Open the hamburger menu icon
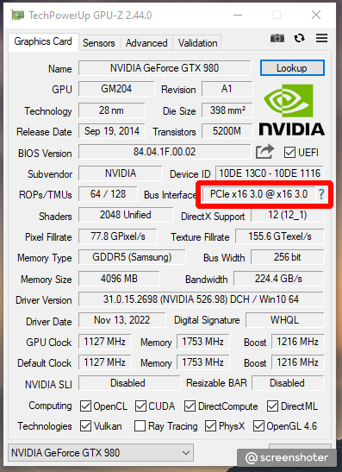 321,38
